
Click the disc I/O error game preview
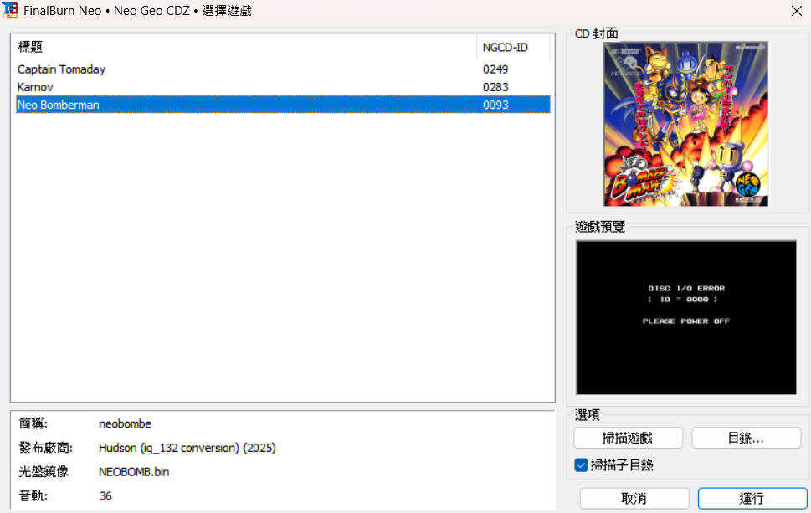(686, 317)
